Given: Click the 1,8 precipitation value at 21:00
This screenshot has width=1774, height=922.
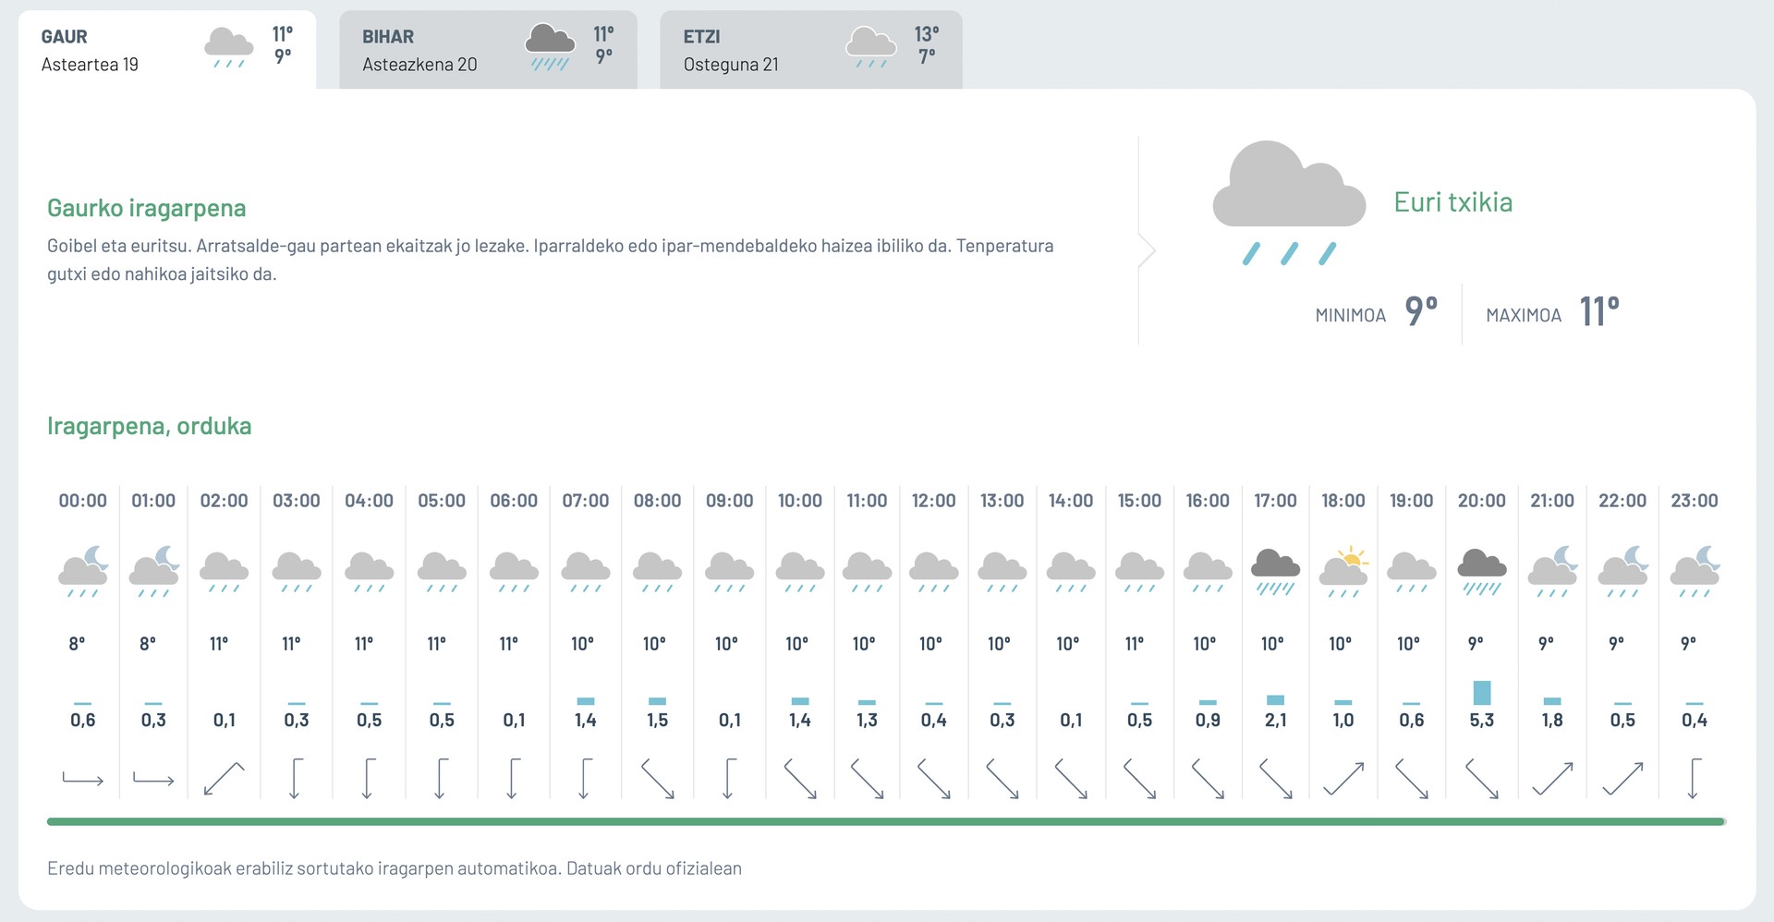Looking at the screenshot, I should [x=1552, y=720].
